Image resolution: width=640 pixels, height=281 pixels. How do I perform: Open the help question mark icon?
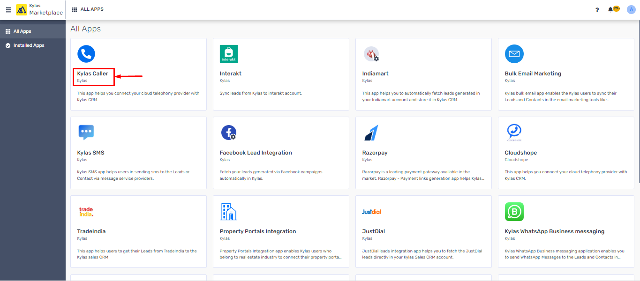pyautogui.click(x=597, y=10)
